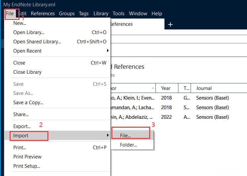This screenshot has width=247, height=176.
Task: Select File... in Import submenu
Action: (132, 135)
